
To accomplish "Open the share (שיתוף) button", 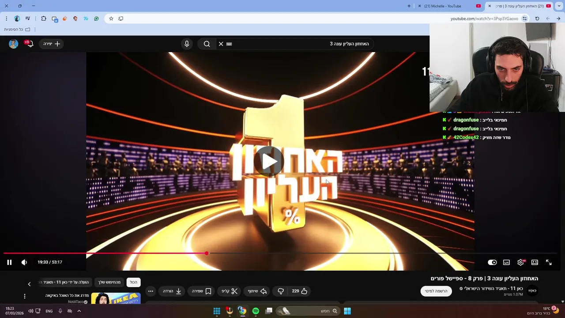I will (x=257, y=291).
